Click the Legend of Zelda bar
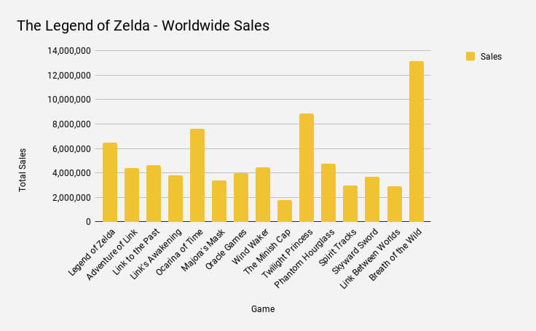The width and height of the screenshot is (536, 331). (x=110, y=182)
